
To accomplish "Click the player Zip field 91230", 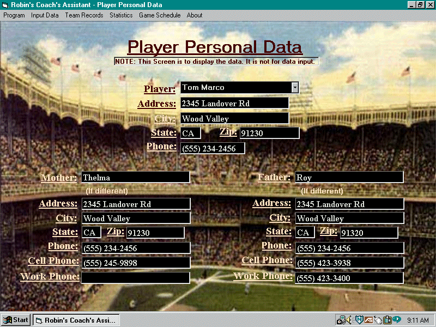I will pos(269,133).
